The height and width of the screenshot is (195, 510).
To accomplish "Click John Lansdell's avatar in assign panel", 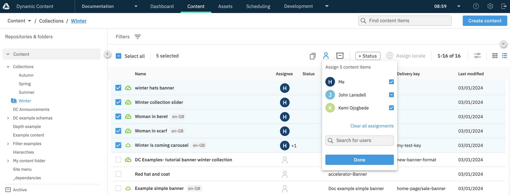I will (x=330, y=95).
